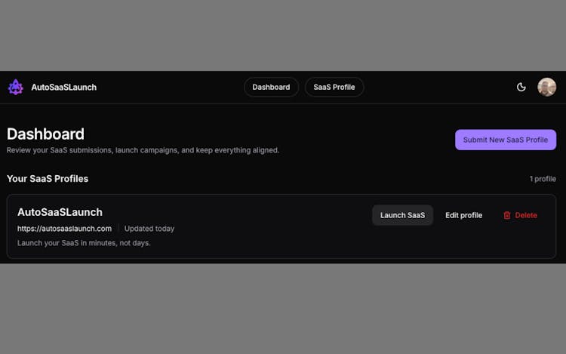Viewport: 566px width, 354px height.
Task: Click the "Launch your SaaS in minutes" tagline
Action: pyautogui.click(x=84, y=243)
